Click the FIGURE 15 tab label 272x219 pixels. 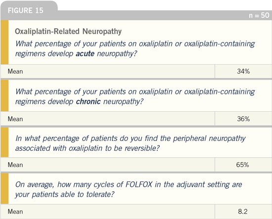[x=26, y=10]
